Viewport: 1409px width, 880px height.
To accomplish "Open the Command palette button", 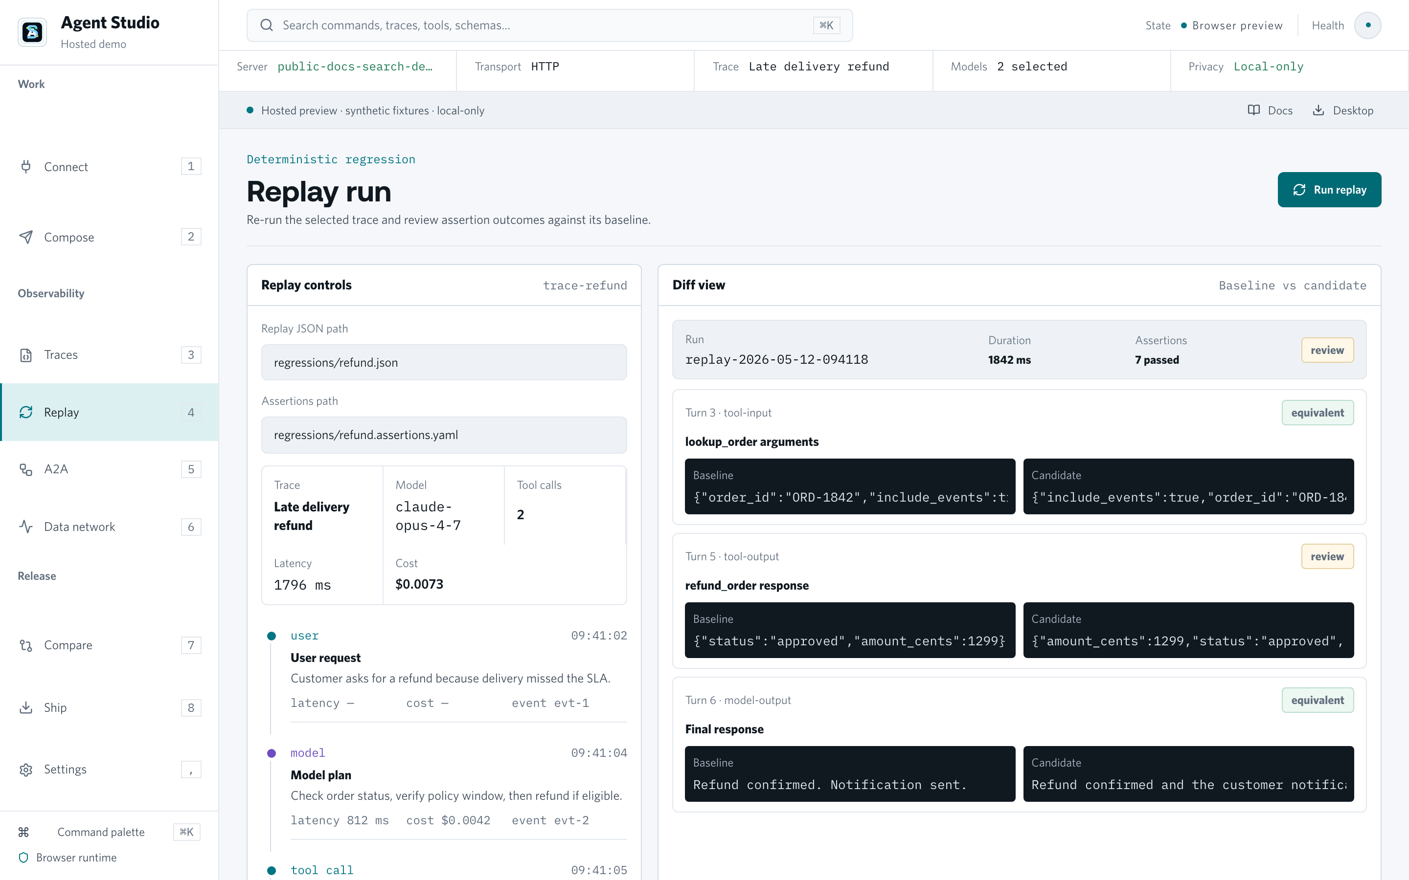I will point(110,832).
